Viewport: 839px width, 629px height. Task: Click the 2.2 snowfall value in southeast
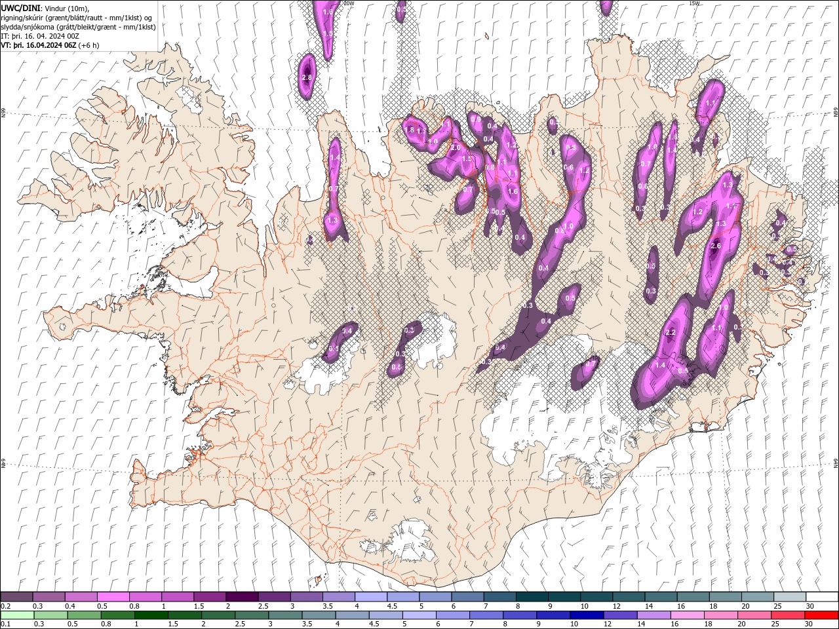pos(671,332)
